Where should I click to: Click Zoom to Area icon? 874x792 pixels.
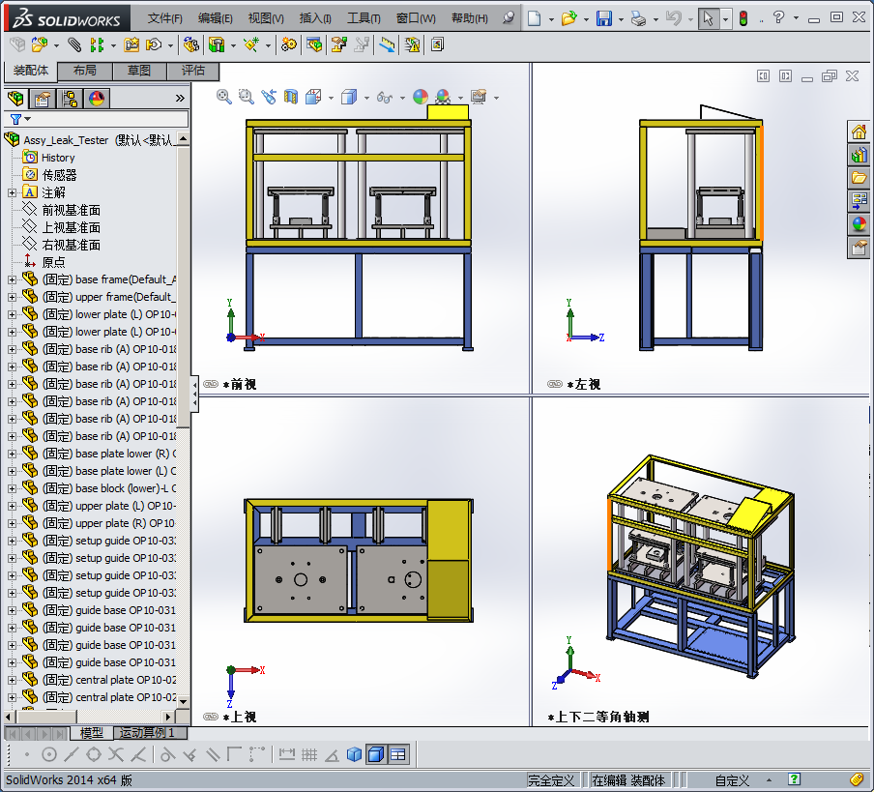[x=247, y=97]
